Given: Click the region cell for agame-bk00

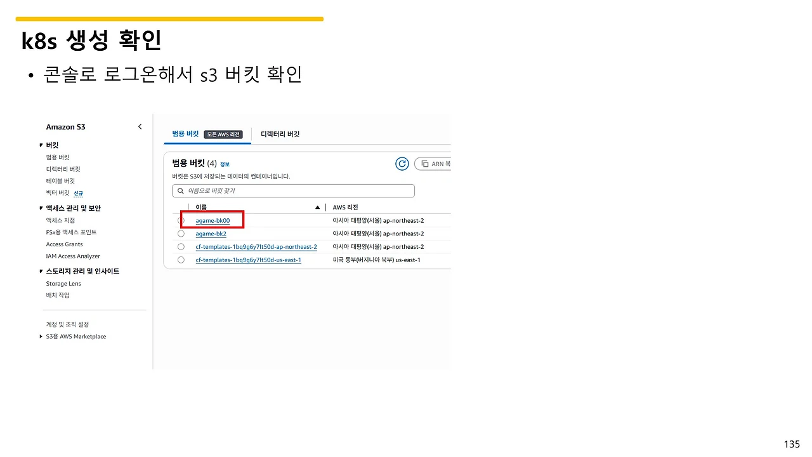Looking at the screenshot, I should tap(378, 221).
